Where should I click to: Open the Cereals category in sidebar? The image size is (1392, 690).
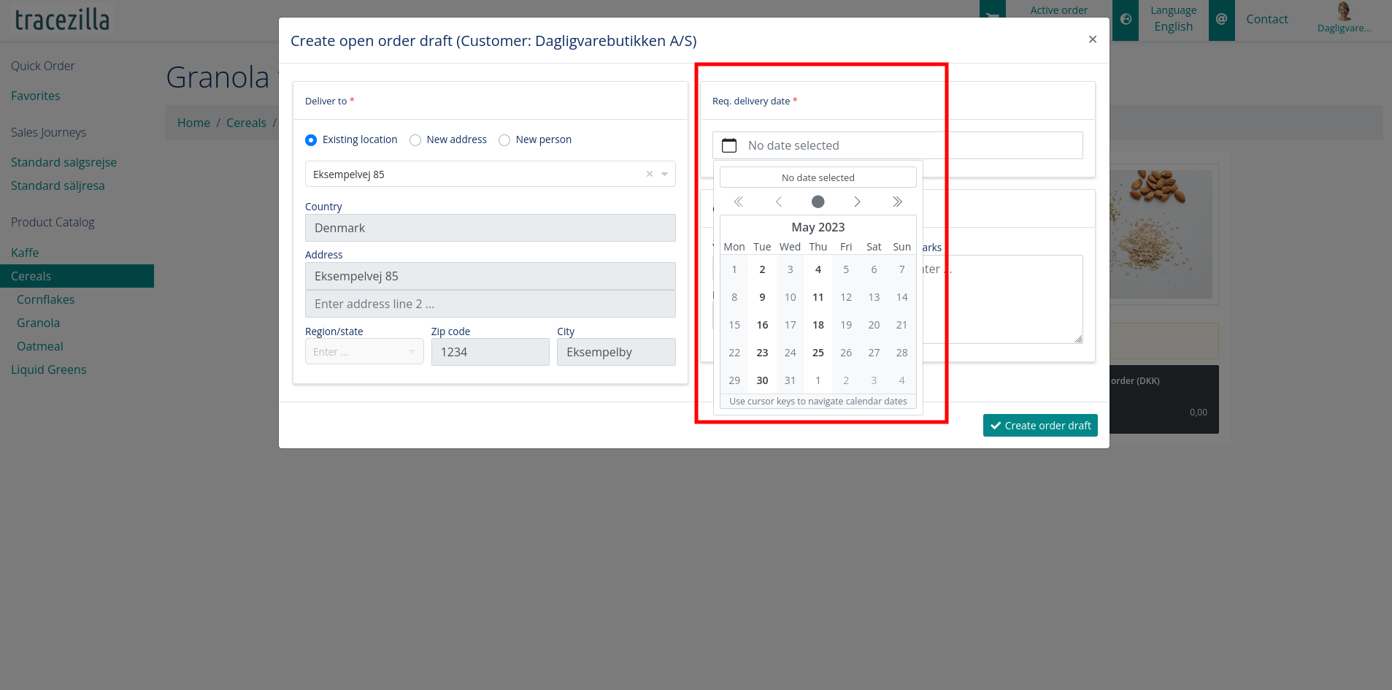pyautogui.click(x=31, y=276)
